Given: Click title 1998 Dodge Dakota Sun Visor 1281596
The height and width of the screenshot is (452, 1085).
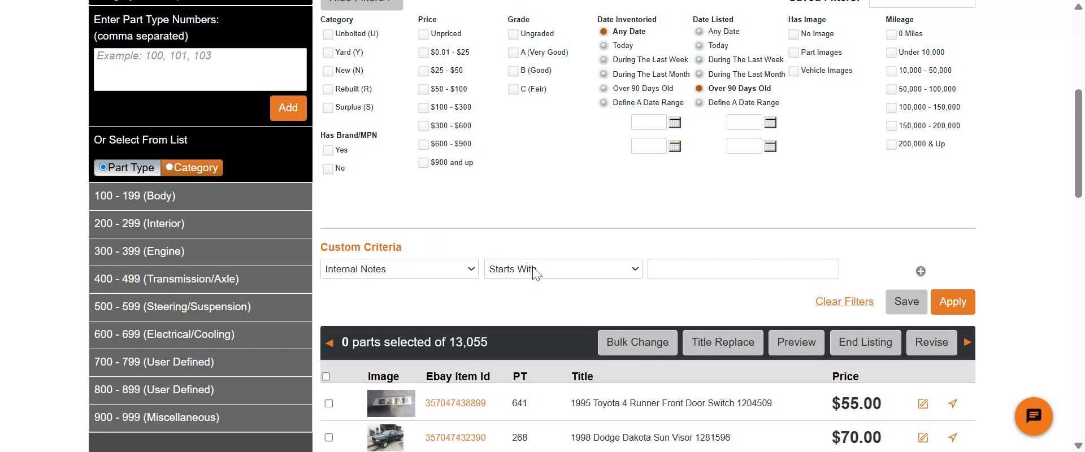Looking at the screenshot, I should point(650,438).
